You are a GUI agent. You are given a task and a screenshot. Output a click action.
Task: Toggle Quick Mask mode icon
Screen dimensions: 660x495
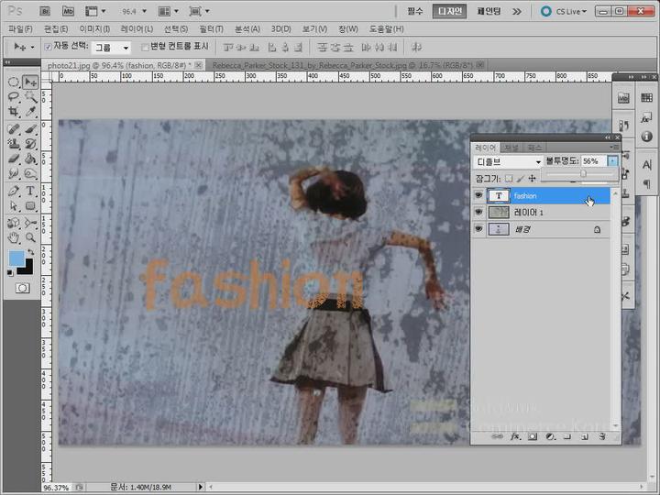pyautogui.click(x=23, y=288)
